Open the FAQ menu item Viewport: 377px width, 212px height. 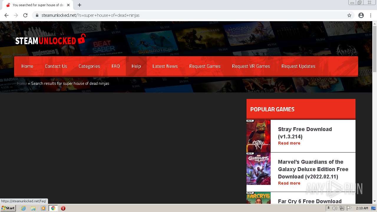[116, 66]
